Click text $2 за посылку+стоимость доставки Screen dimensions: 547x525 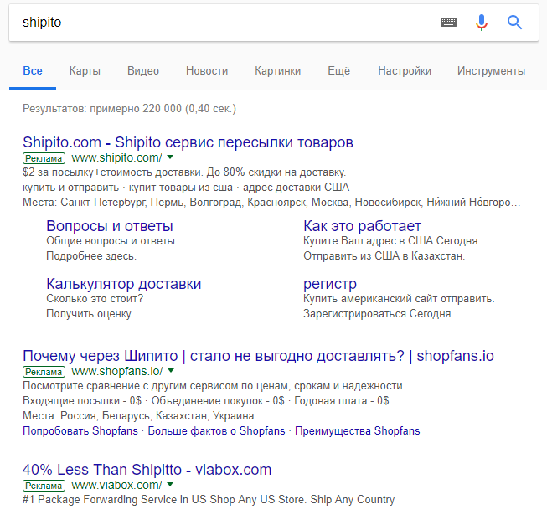click(x=112, y=172)
